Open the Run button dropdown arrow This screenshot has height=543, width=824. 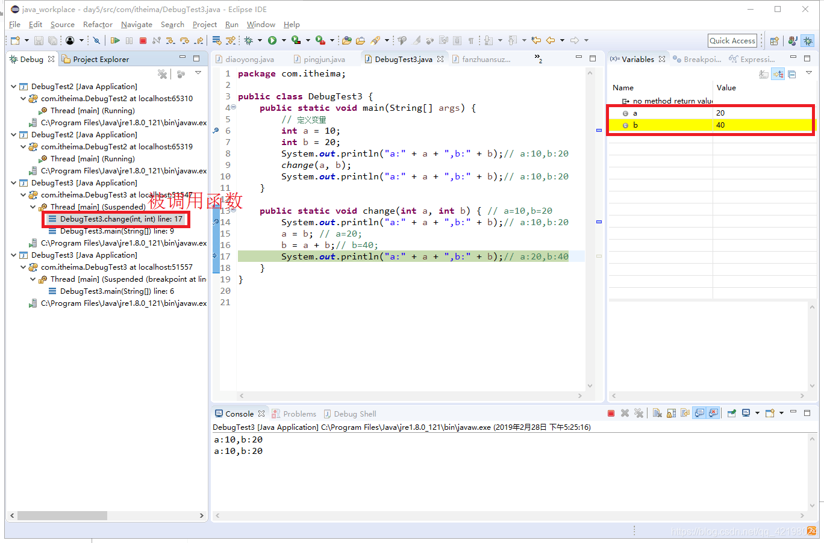tap(283, 40)
